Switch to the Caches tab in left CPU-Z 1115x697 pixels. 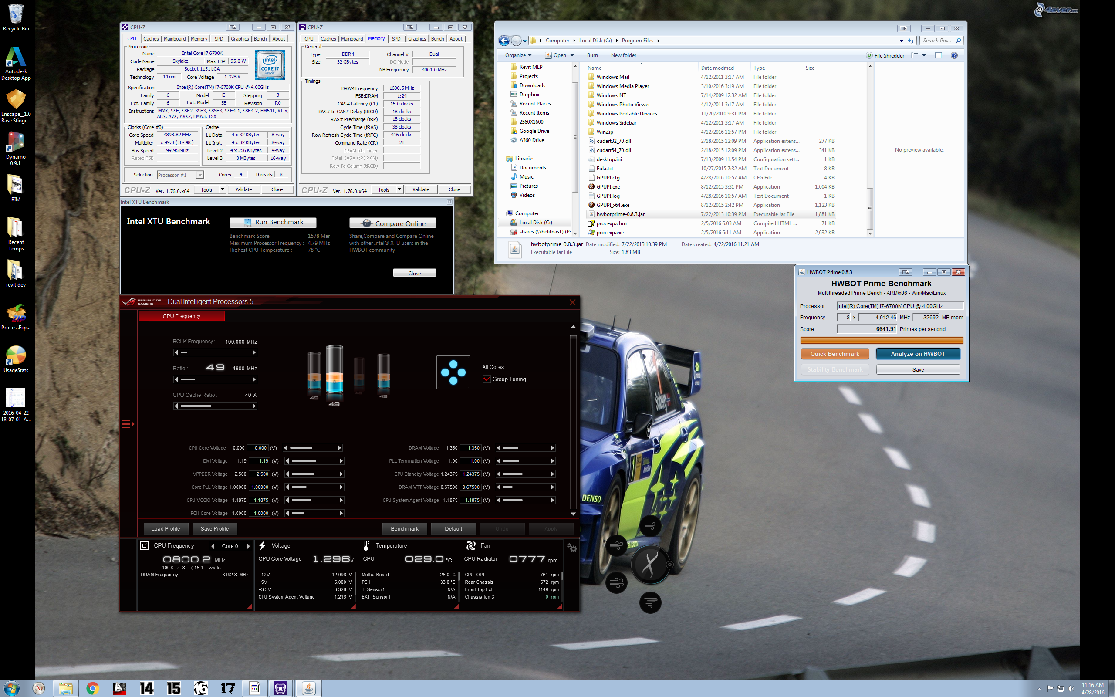pyautogui.click(x=151, y=39)
